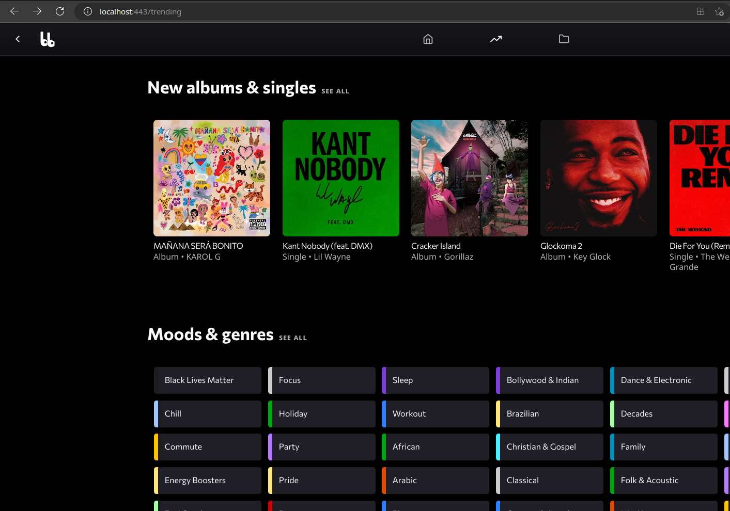
Task: Click the app logo
Action: click(x=48, y=39)
